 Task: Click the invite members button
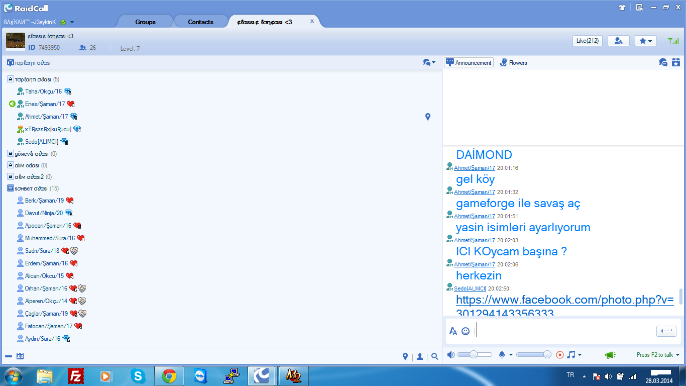[619, 41]
